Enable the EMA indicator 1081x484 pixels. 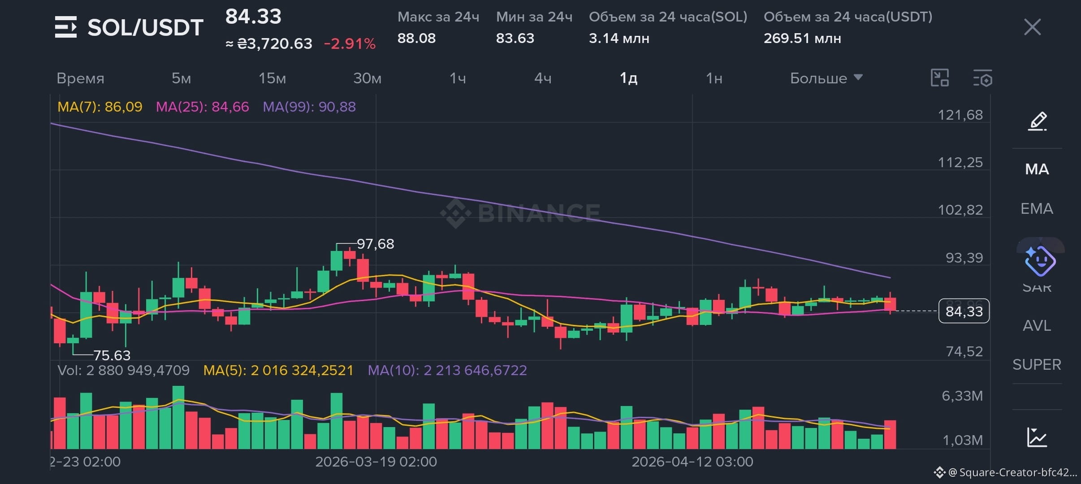(1037, 208)
